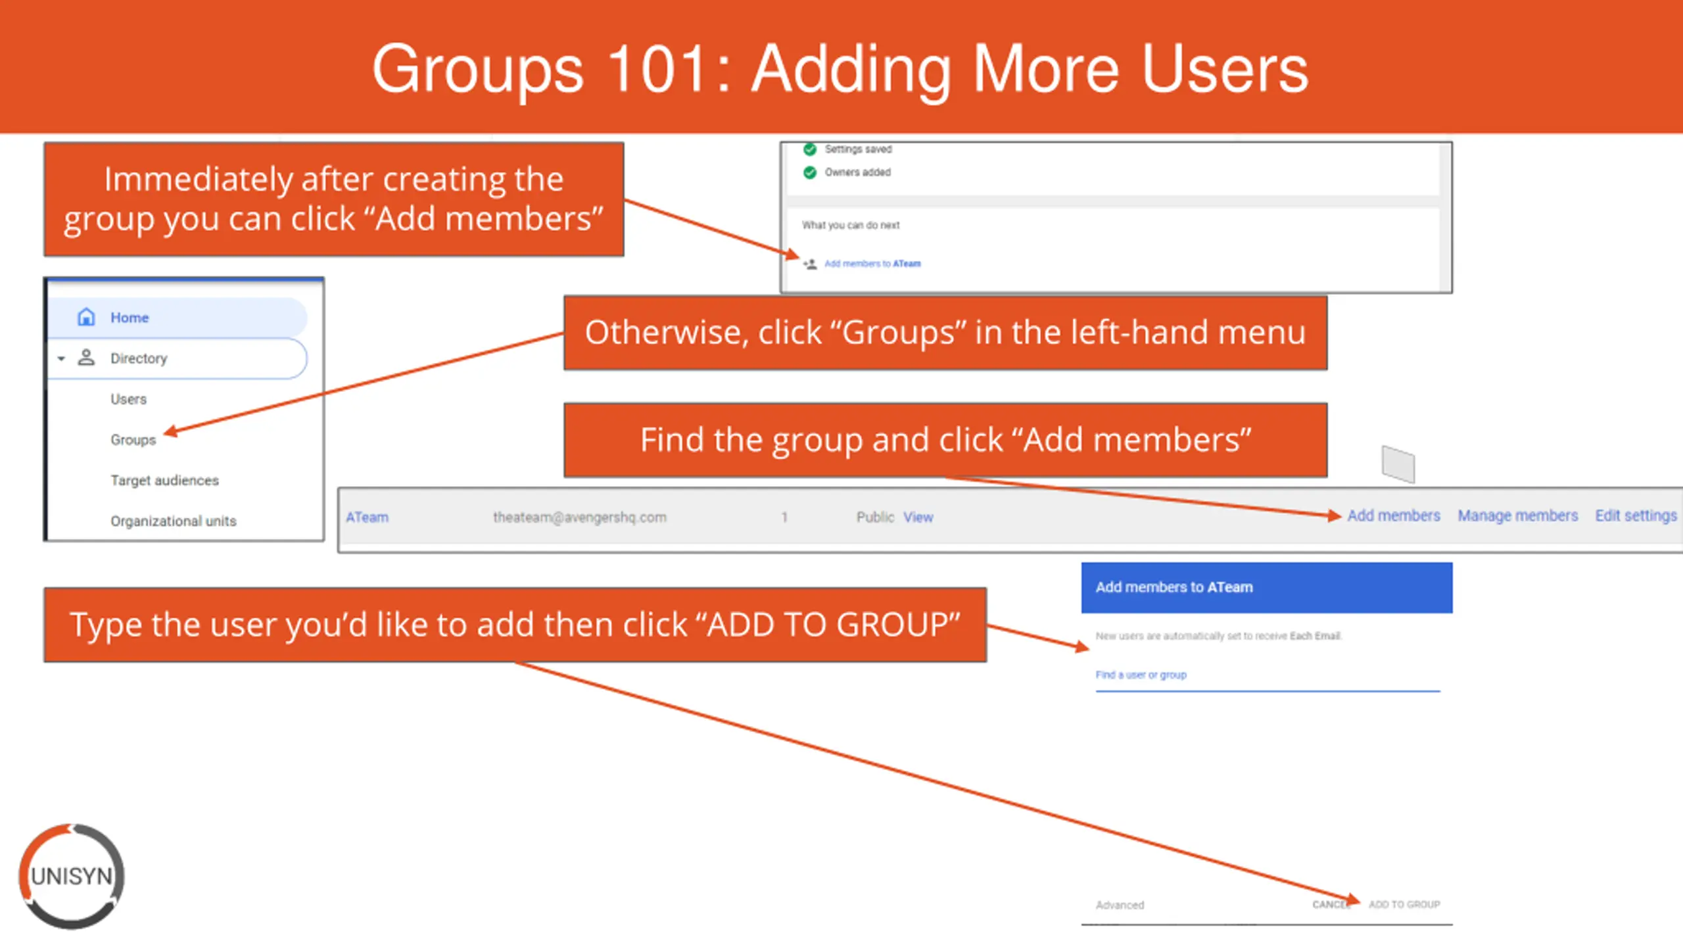
Task: Click the 'Add members to ATeam' dialog header
Action: (1267, 587)
